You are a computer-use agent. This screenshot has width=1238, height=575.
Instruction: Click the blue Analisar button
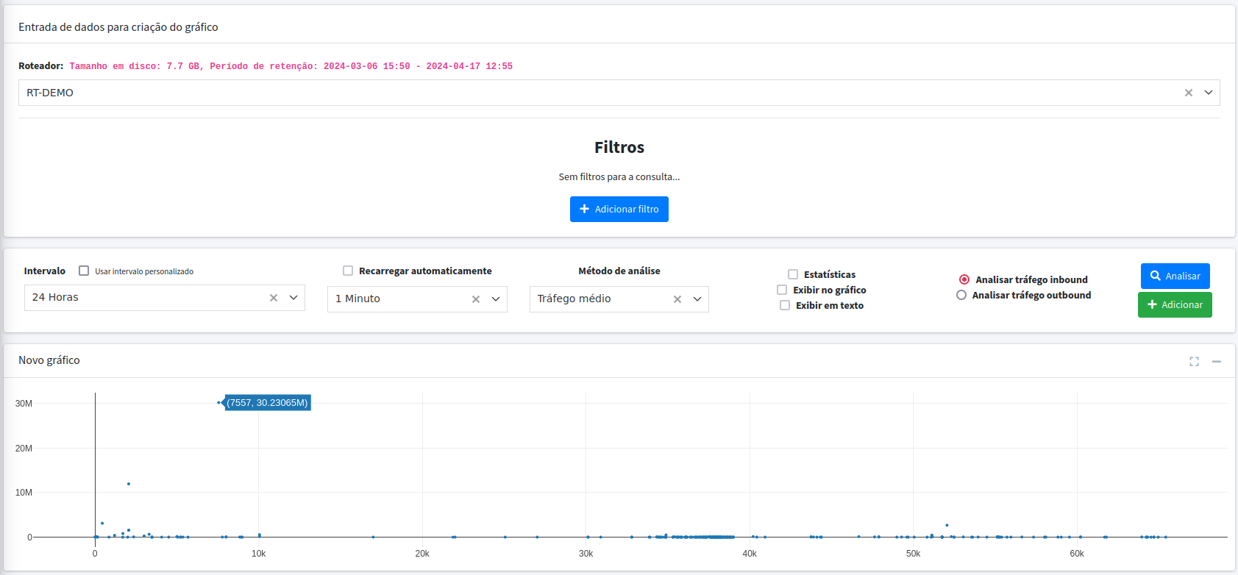pos(1175,276)
